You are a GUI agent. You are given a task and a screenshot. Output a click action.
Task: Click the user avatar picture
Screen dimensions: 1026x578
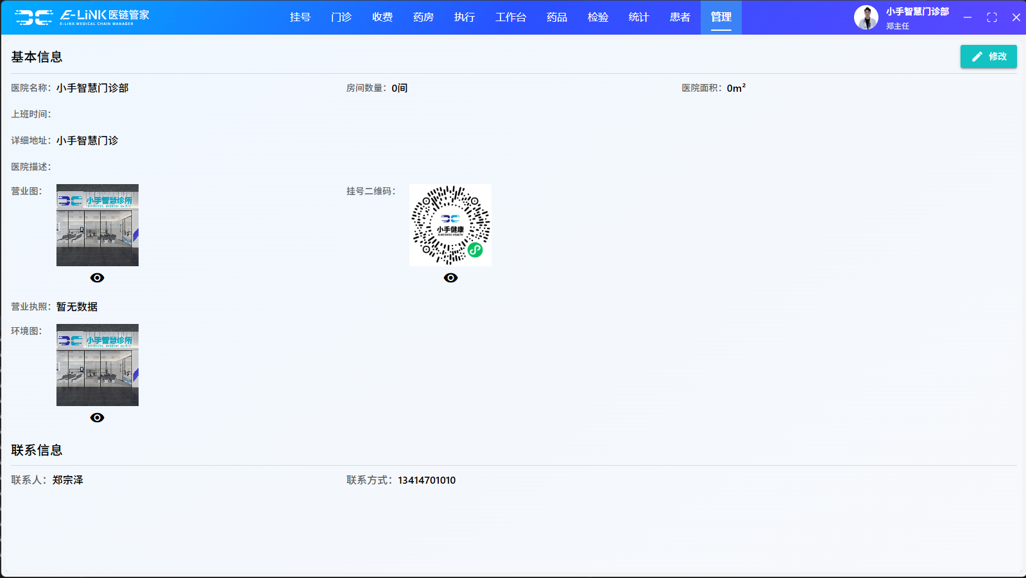pos(866,17)
